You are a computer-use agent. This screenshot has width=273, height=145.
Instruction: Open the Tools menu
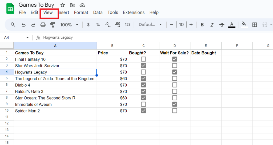point(113,12)
